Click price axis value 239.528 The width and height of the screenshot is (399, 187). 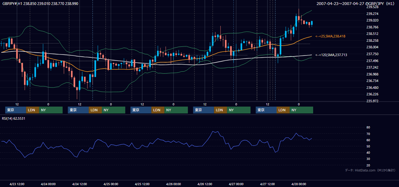click(372, 7)
